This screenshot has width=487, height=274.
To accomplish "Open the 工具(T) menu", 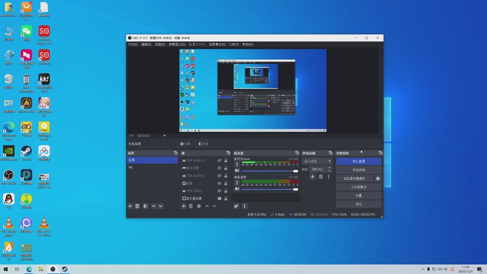I will [x=234, y=44].
